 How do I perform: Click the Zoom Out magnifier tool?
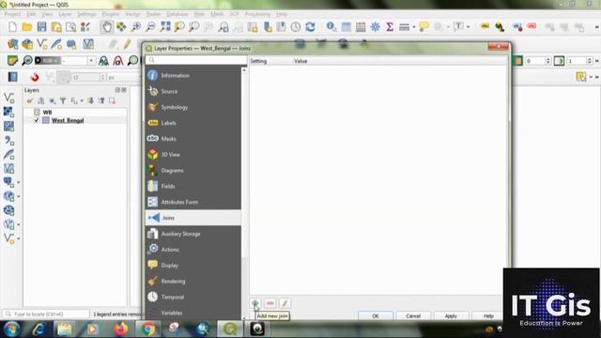[x=150, y=27]
